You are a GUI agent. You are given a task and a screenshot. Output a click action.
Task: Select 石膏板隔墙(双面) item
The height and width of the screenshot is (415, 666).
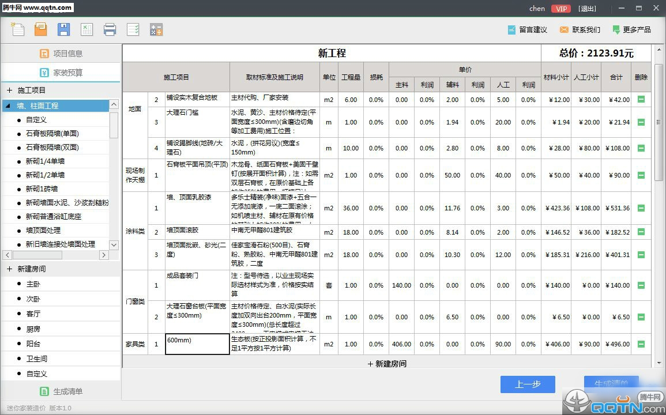52,148
